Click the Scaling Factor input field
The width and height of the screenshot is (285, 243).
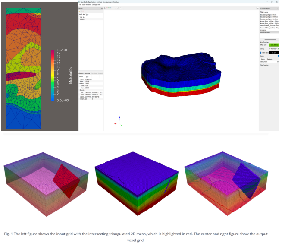pos(274,62)
